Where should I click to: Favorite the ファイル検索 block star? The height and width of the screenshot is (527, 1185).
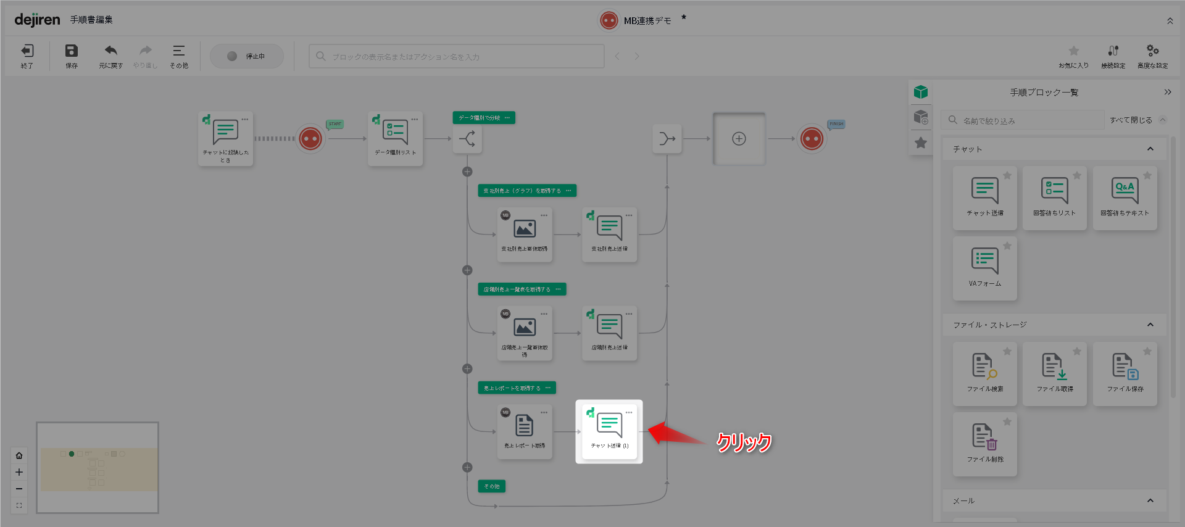coord(1007,351)
